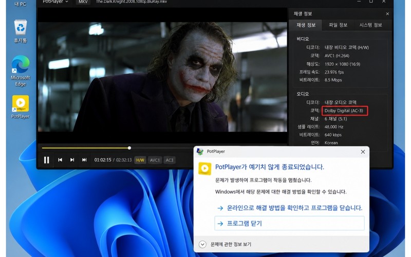411x257 pixels.
Task: Select the 8.5 Mbps video bitrate value
Action: click(333, 80)
